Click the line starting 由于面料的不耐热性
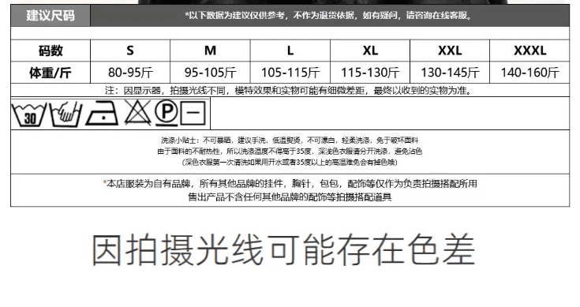Viewport: 580px width, 307px height. pos(290,152)
